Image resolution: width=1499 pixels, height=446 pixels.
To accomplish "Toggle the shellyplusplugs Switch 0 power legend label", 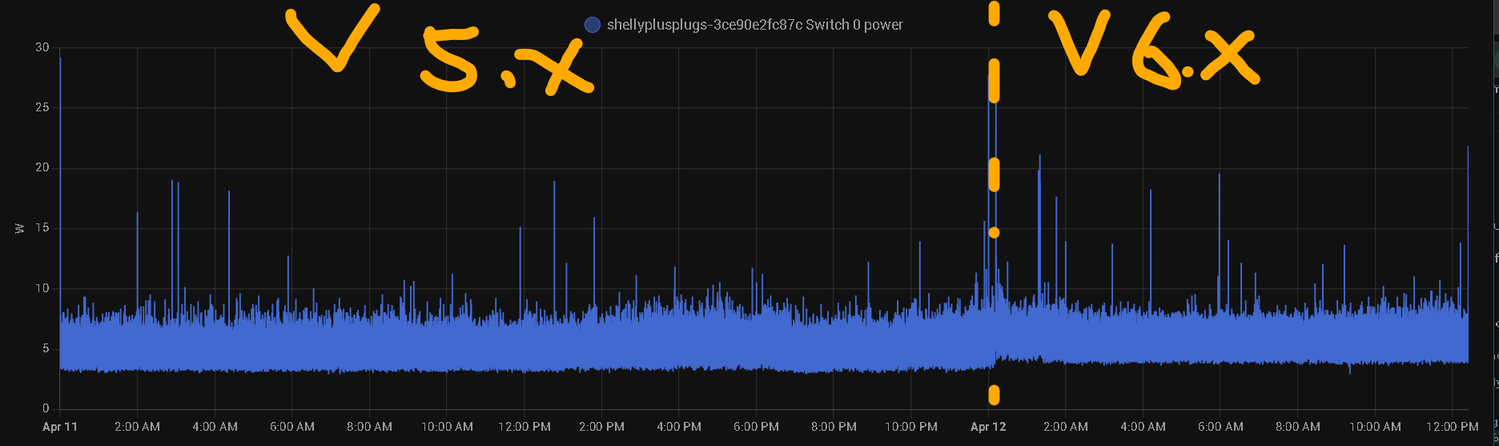I will point(754,25).
